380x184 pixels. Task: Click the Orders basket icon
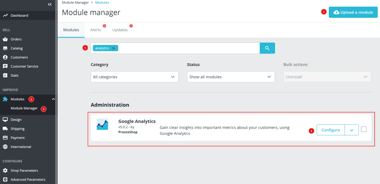point(5,39)
